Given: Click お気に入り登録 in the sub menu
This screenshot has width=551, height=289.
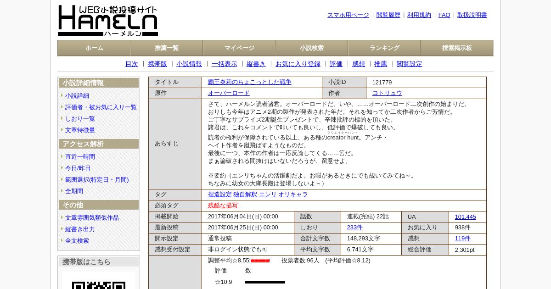Looking at the screenshot, I should click(x=298, y=64).
